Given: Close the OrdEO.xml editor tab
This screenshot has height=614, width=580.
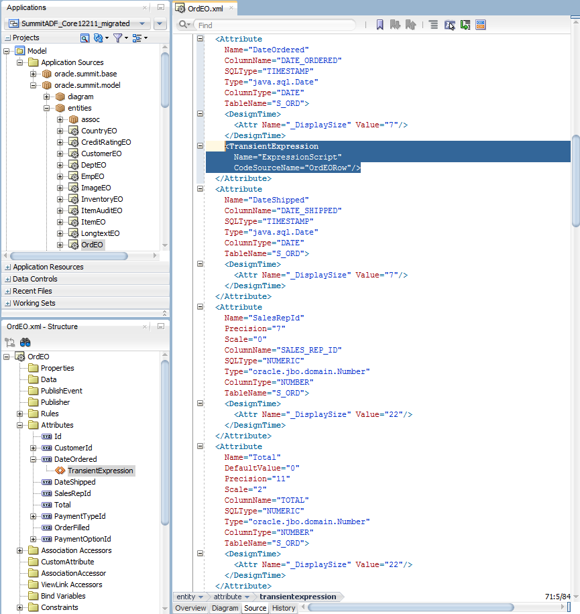Looking at the screenshot, I should [231, 8].
